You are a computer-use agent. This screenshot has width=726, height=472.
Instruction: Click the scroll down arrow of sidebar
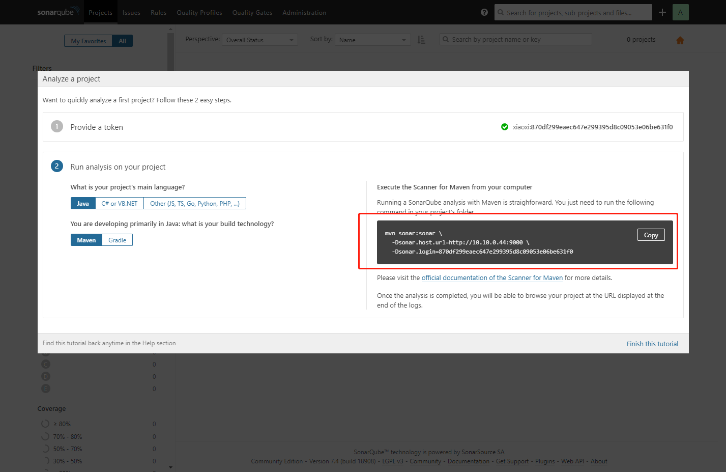[170, 467]
